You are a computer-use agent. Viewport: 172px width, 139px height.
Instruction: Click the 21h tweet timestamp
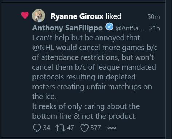click(155, 28)
